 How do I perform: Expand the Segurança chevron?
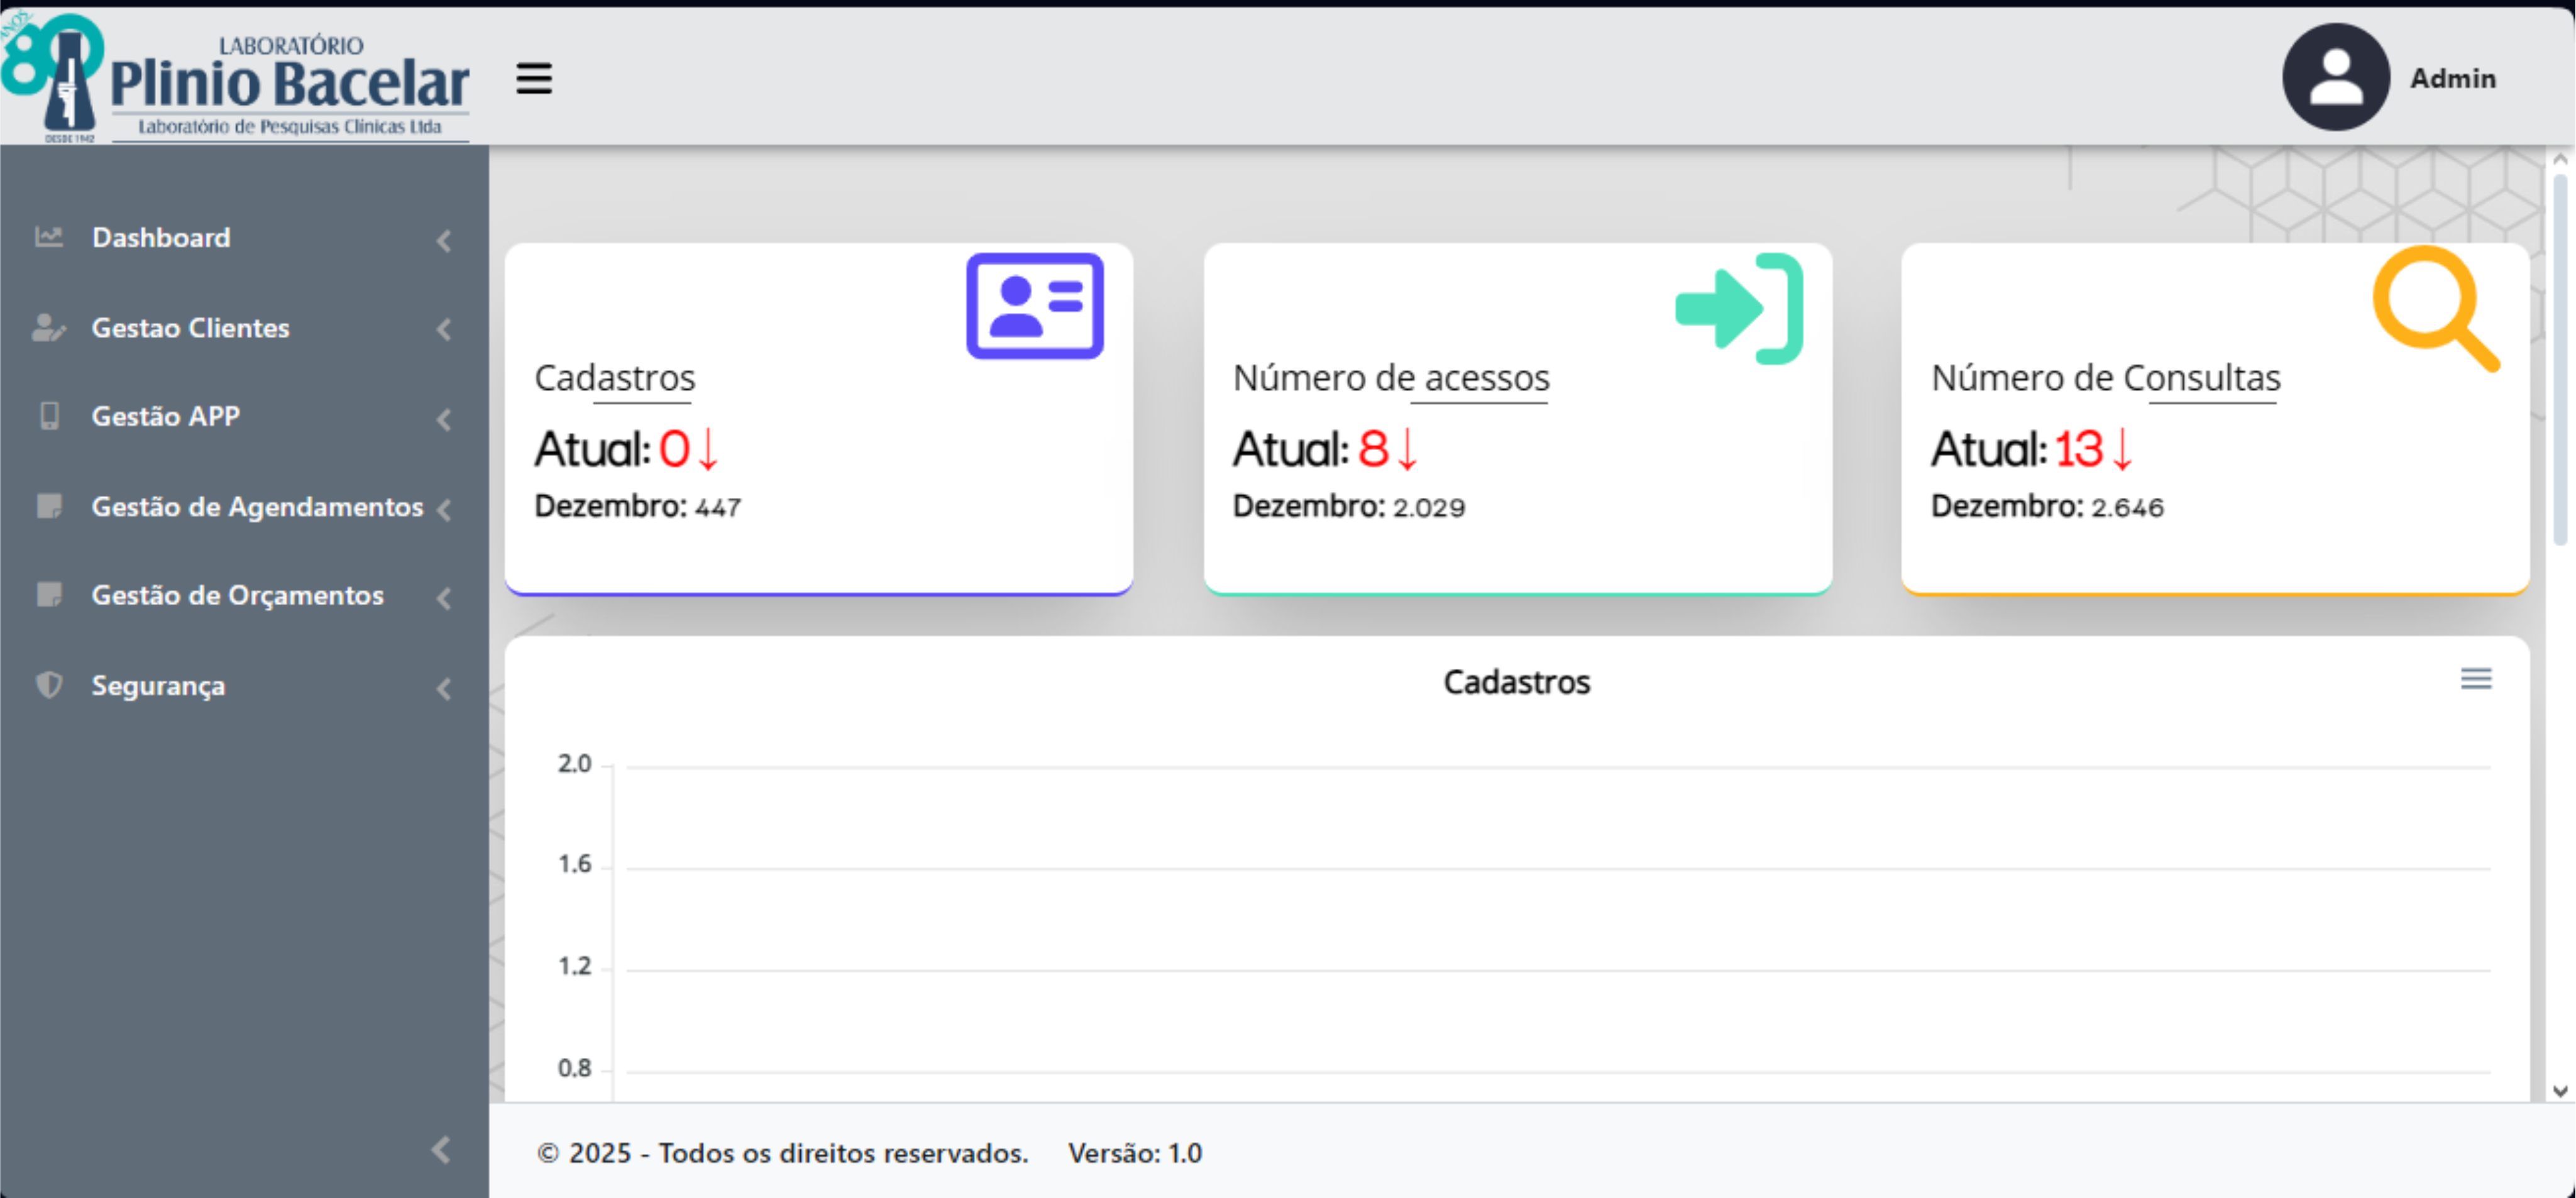click(x=444, y=689)
